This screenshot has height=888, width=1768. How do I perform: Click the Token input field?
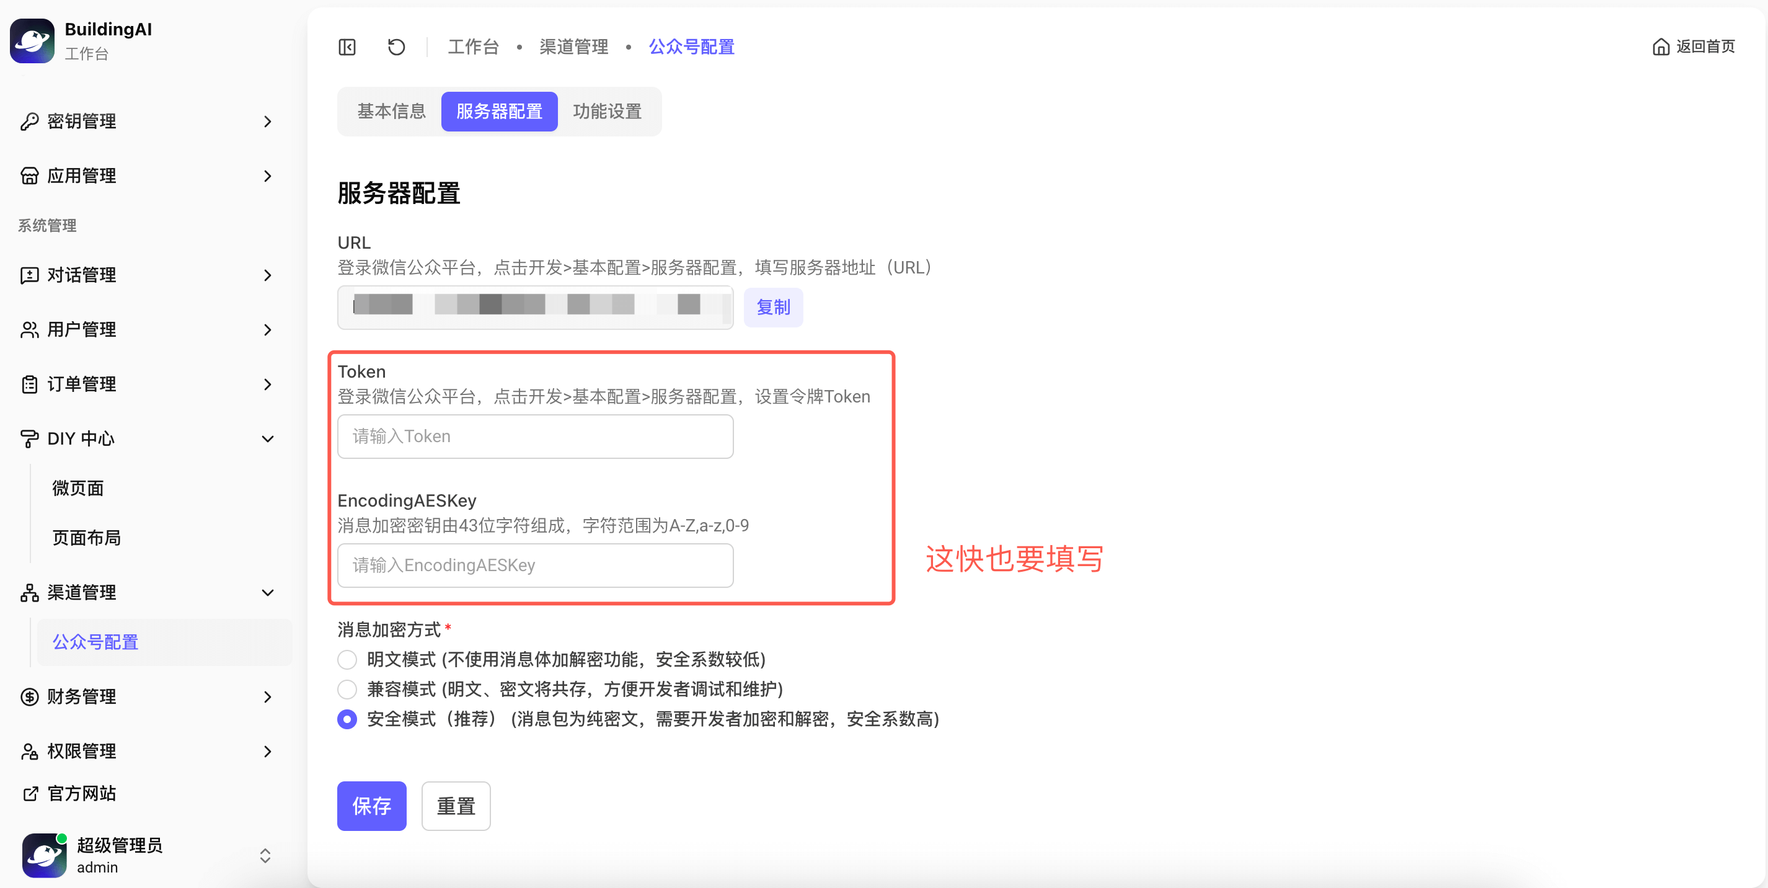click(x=536, y=437)
